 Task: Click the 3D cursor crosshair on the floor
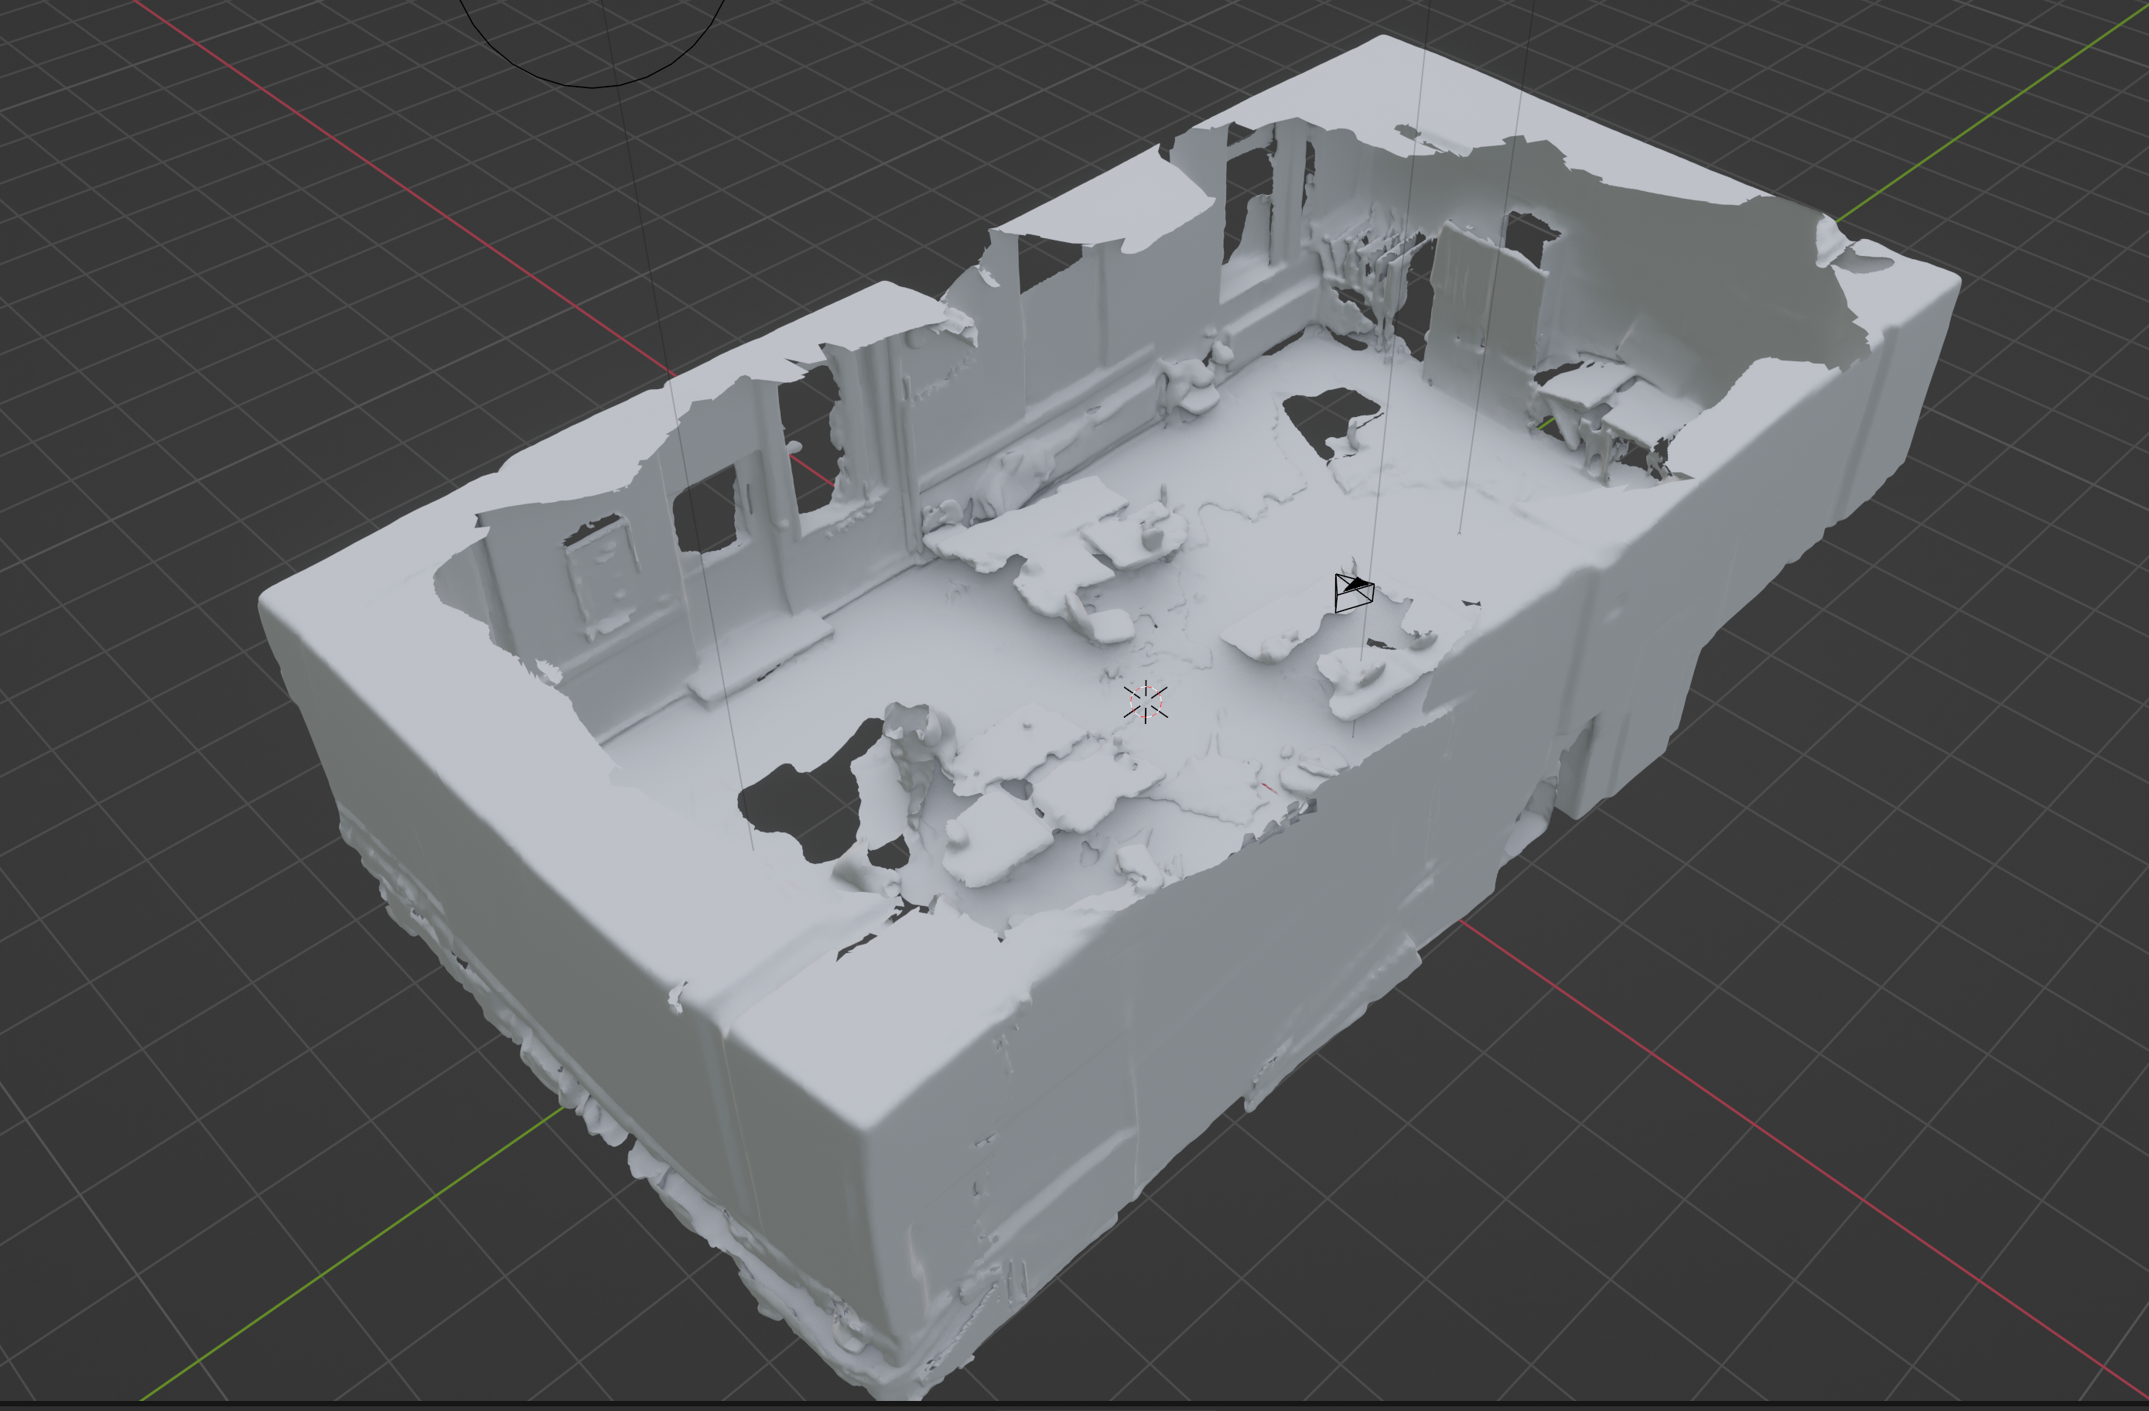[x=1145, y=702]
